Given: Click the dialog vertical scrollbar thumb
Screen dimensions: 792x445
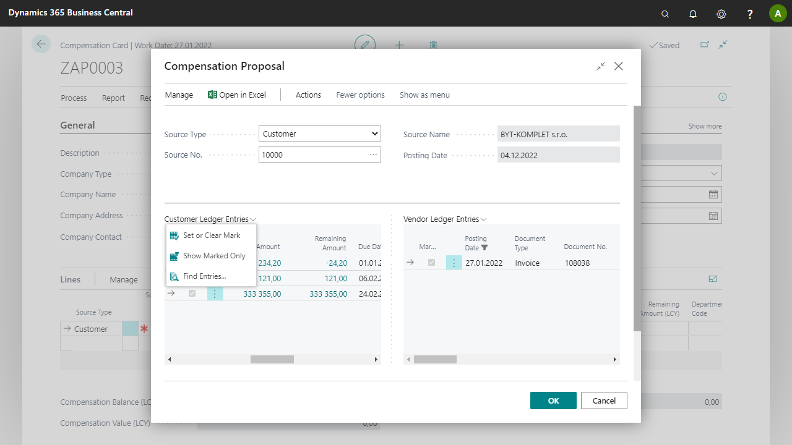Looking at the screenshot, I should (637, 218).
